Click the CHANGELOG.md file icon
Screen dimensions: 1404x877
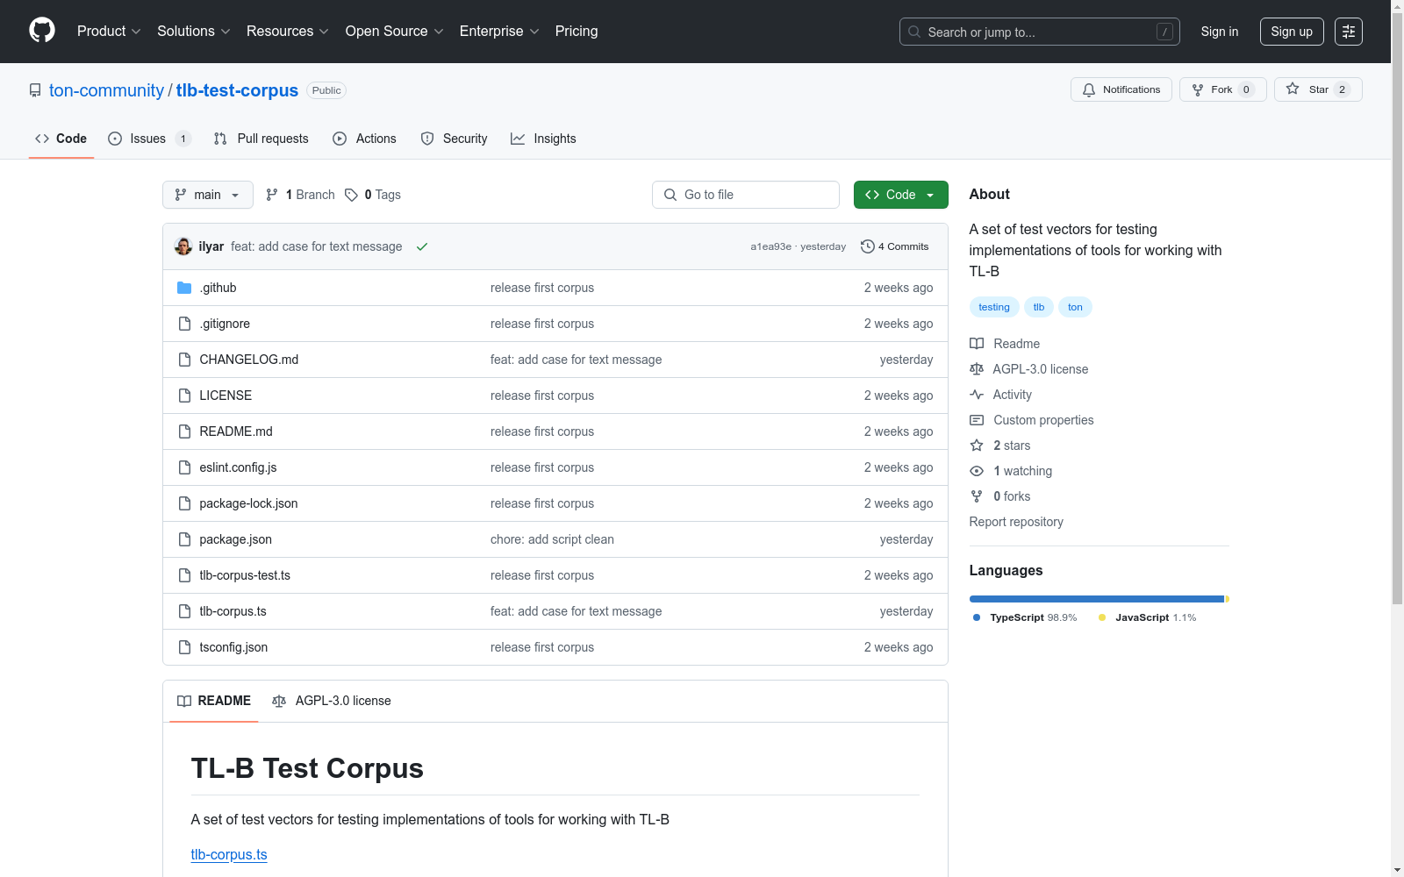pyautogui.click(x=184, y=360)
